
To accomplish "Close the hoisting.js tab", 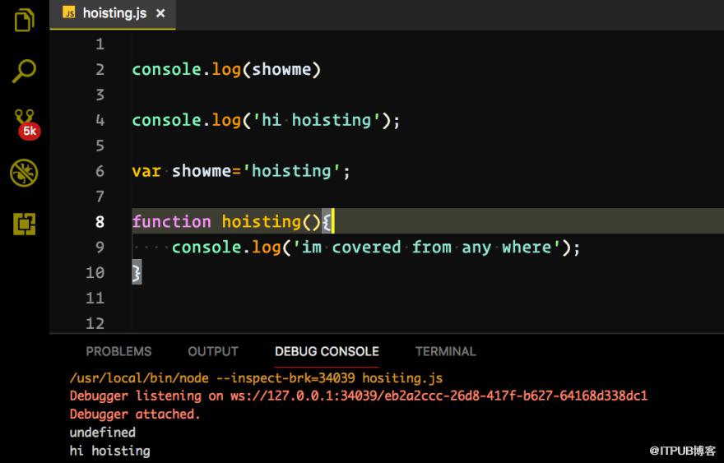I will point(160,13).
